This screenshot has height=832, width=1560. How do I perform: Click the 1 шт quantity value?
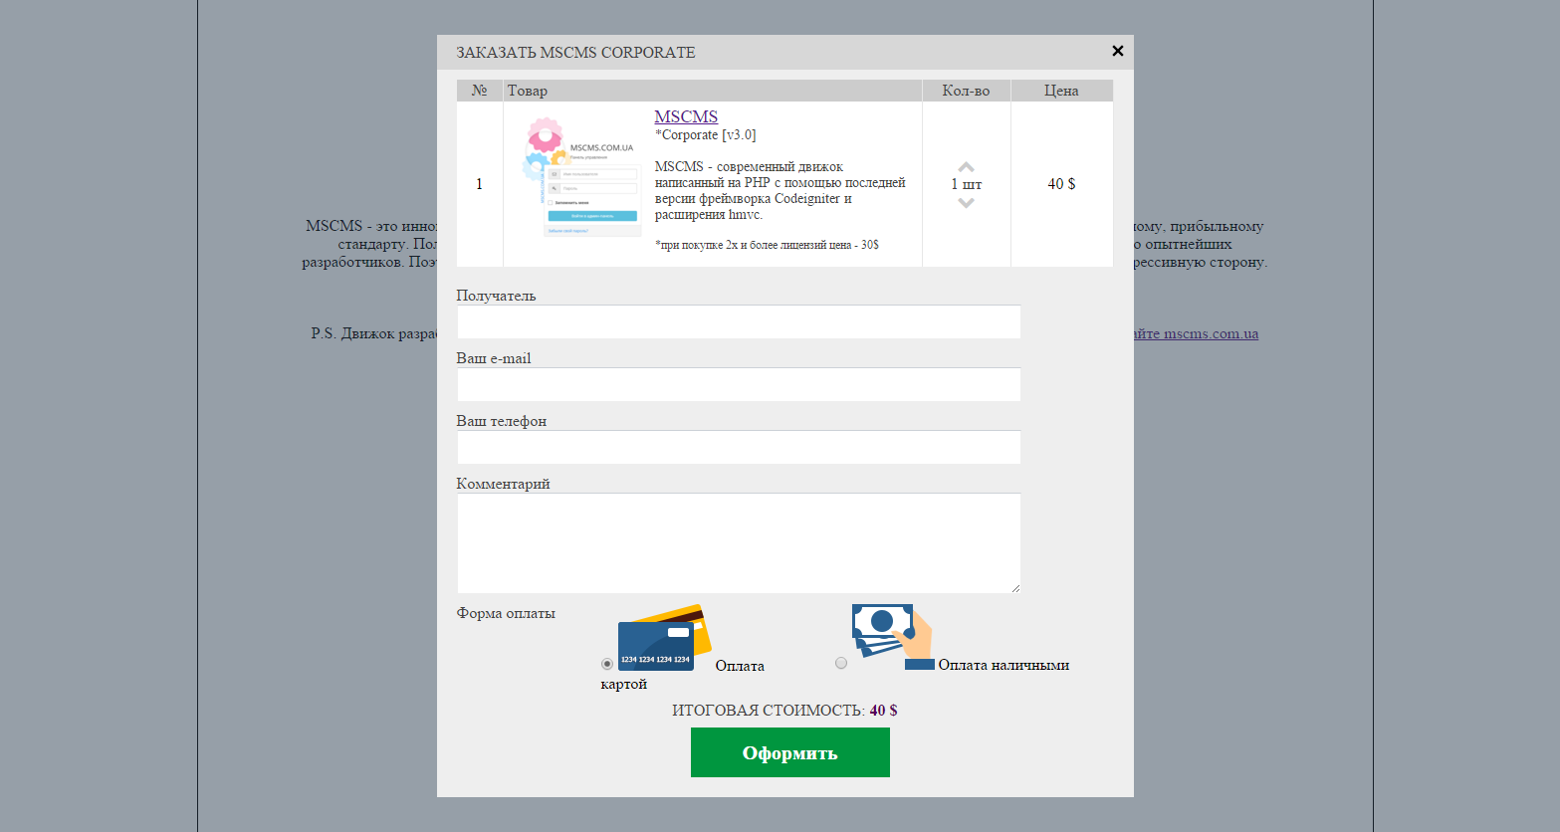(966, 184)
